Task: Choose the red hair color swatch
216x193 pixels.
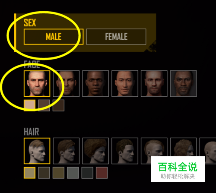Action: click(102, 173)
